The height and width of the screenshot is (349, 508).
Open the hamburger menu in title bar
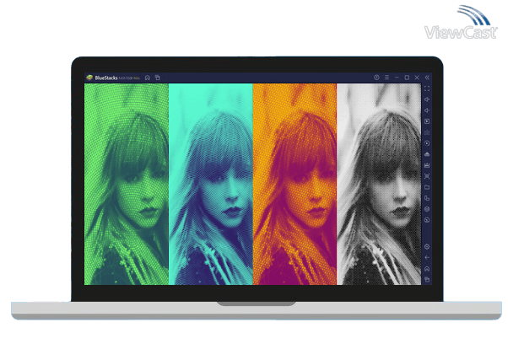point(386,78)
